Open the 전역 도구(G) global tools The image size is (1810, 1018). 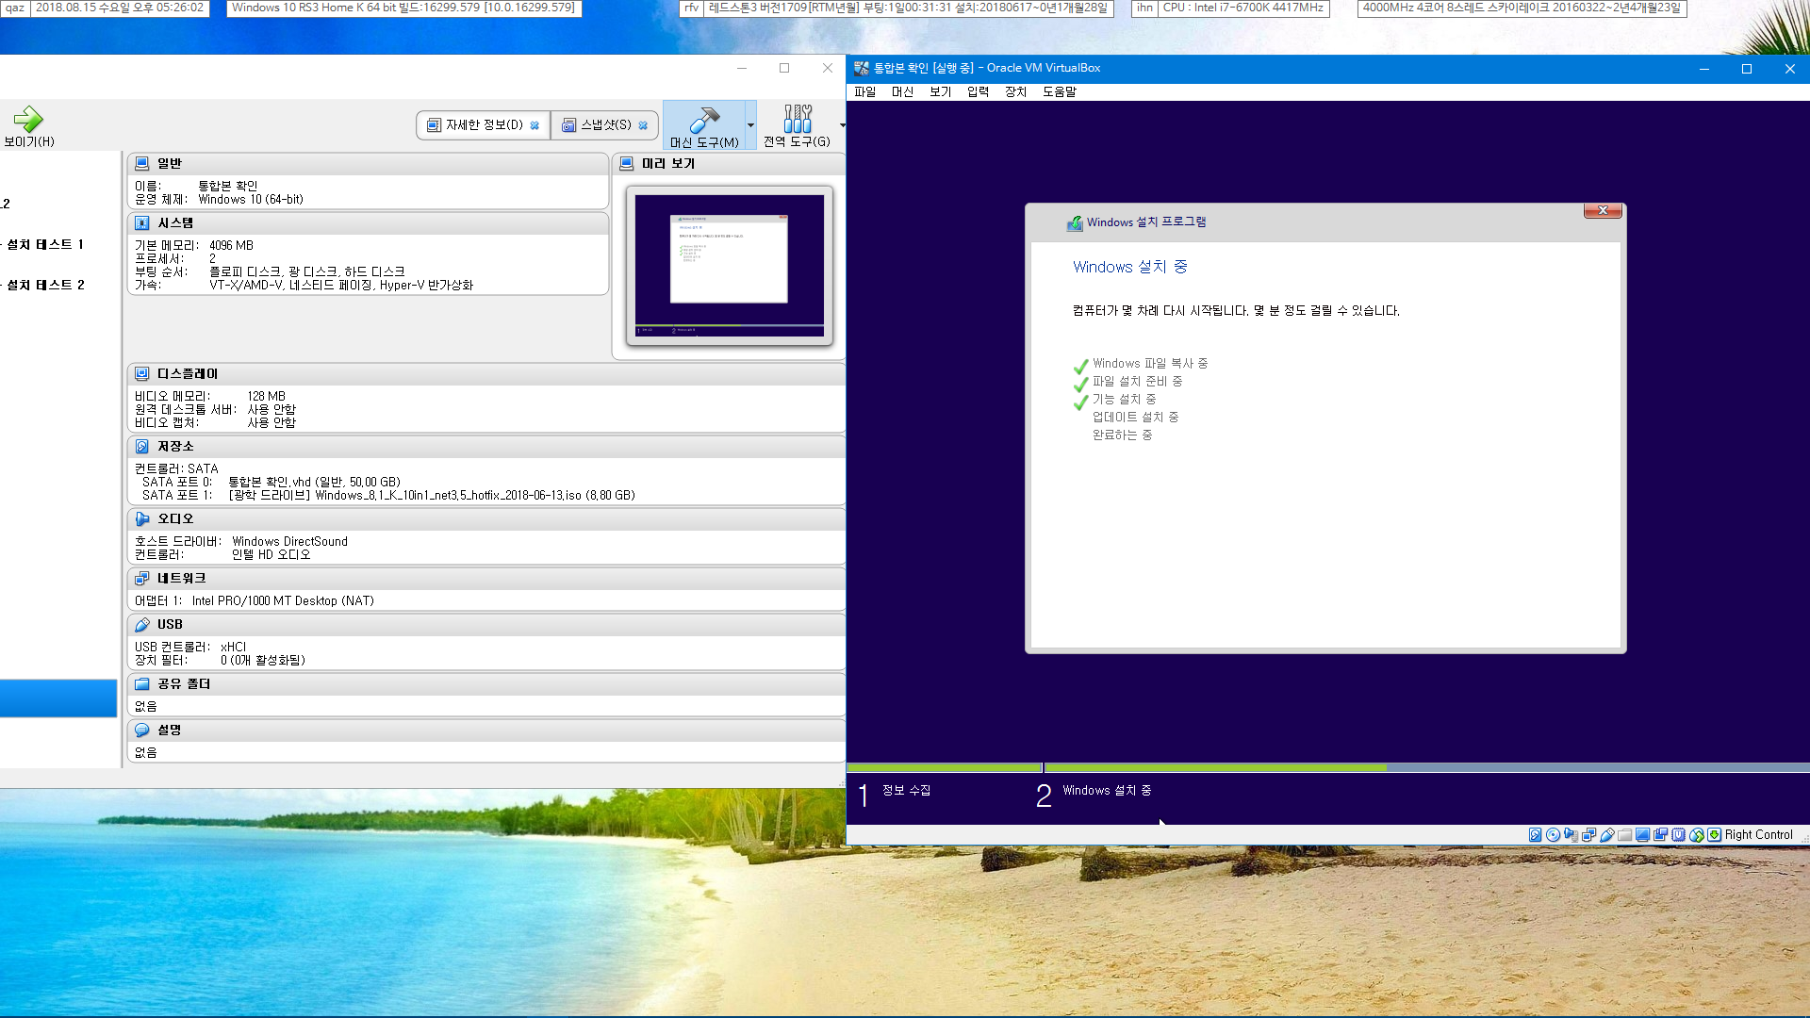pos(797,124)
